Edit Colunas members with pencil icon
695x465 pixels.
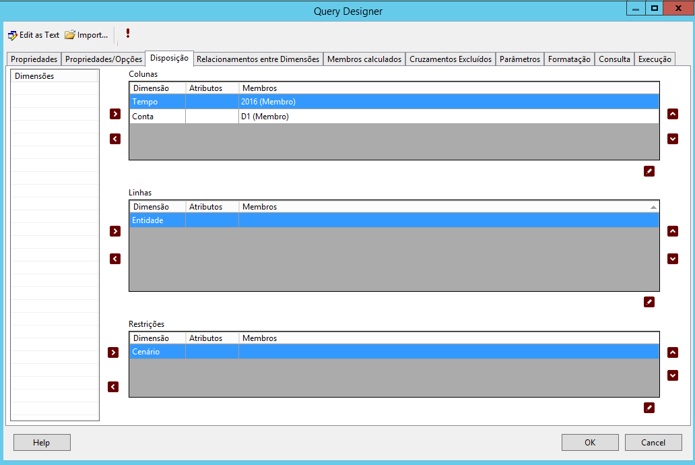(x=649, y=171)
